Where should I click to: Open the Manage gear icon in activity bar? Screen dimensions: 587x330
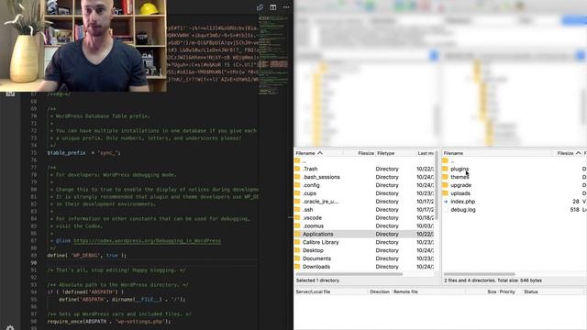(x=10, y=327)
